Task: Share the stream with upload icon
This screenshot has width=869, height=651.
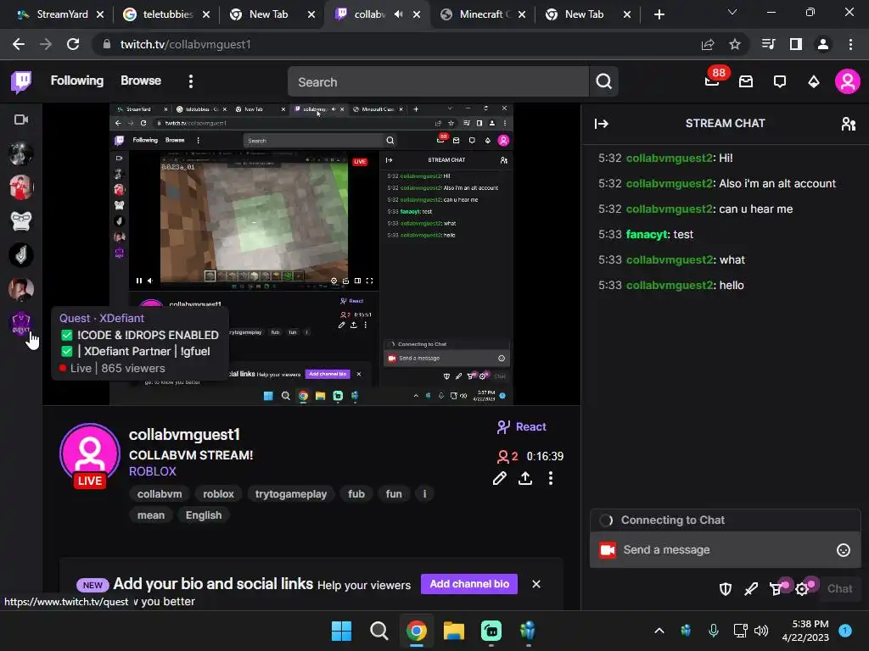Action: pyautogui.click(x=524, y=478)
